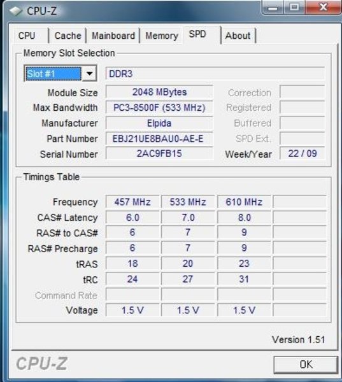
Task: Click the Manufacturer Elpida field
Action: click(159, 123)
